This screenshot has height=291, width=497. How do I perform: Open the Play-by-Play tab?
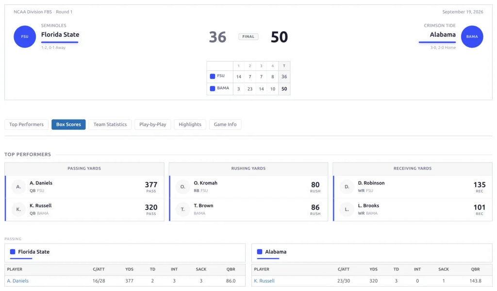point(153,125)
